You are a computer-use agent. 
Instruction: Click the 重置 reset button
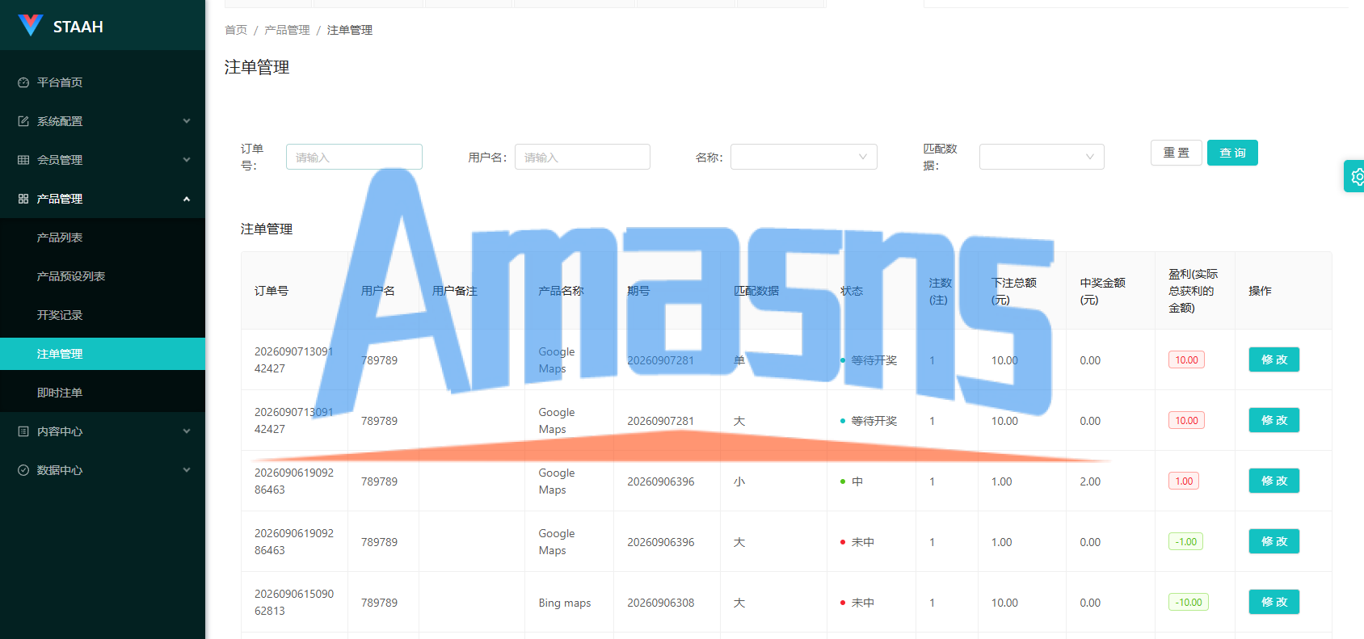tap(1177, 153)
